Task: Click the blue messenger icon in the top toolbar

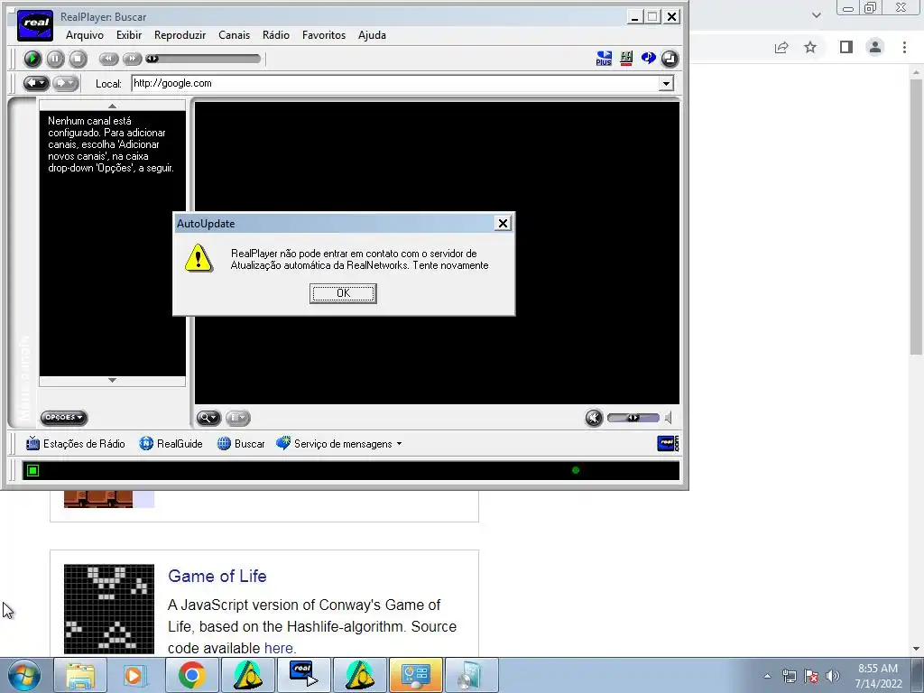Action: click(x=648, y=59)
